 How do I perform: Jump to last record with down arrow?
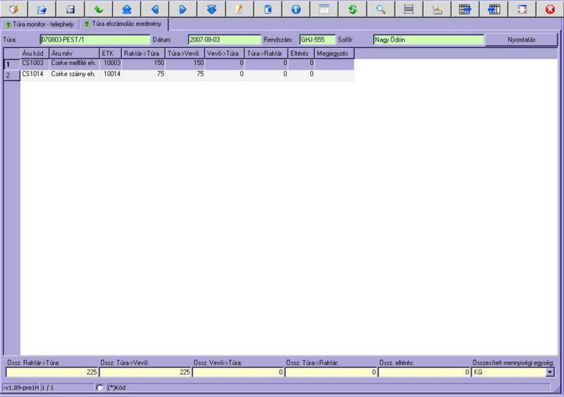click(211, 9)
